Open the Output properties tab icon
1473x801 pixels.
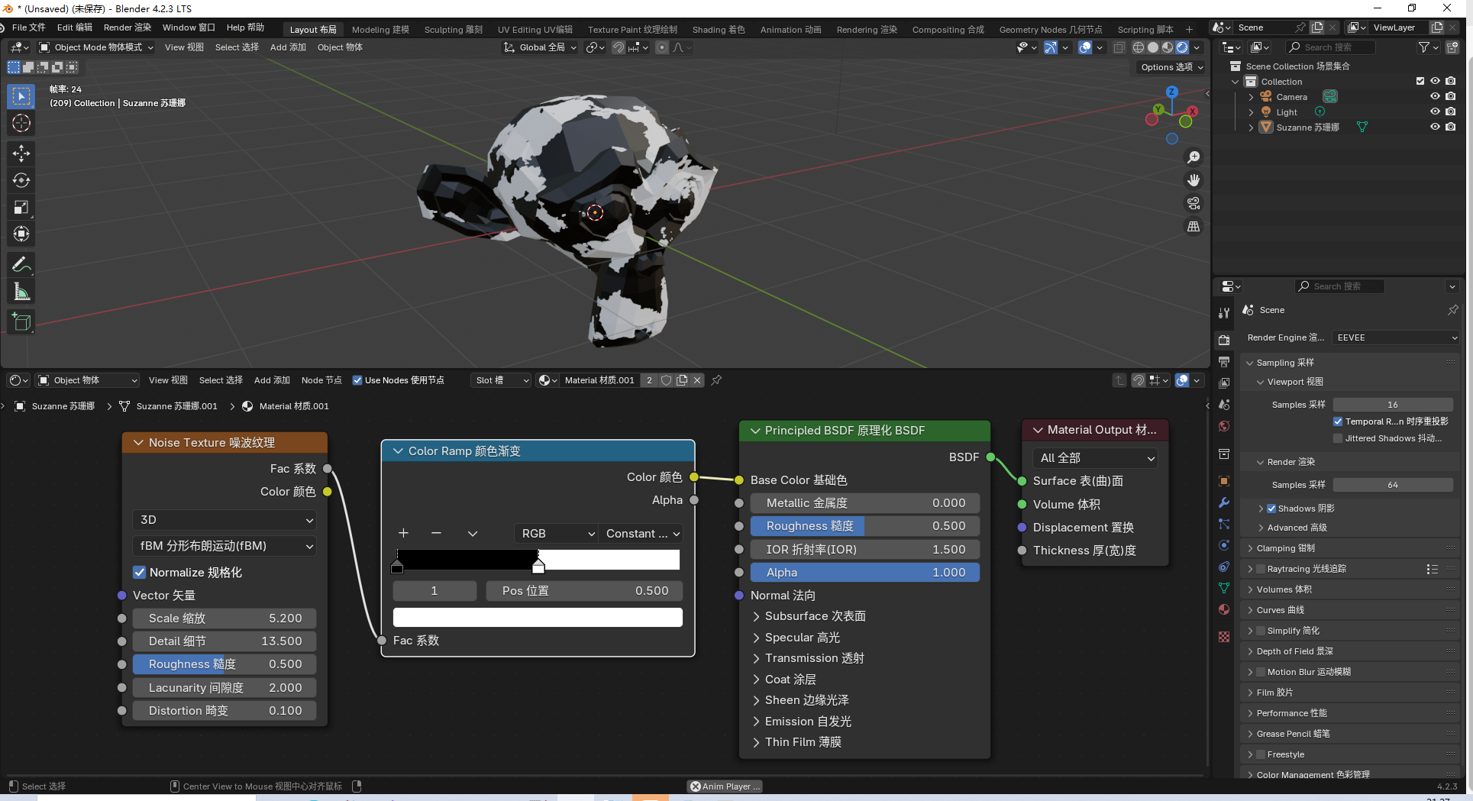tap(1224, 361)
